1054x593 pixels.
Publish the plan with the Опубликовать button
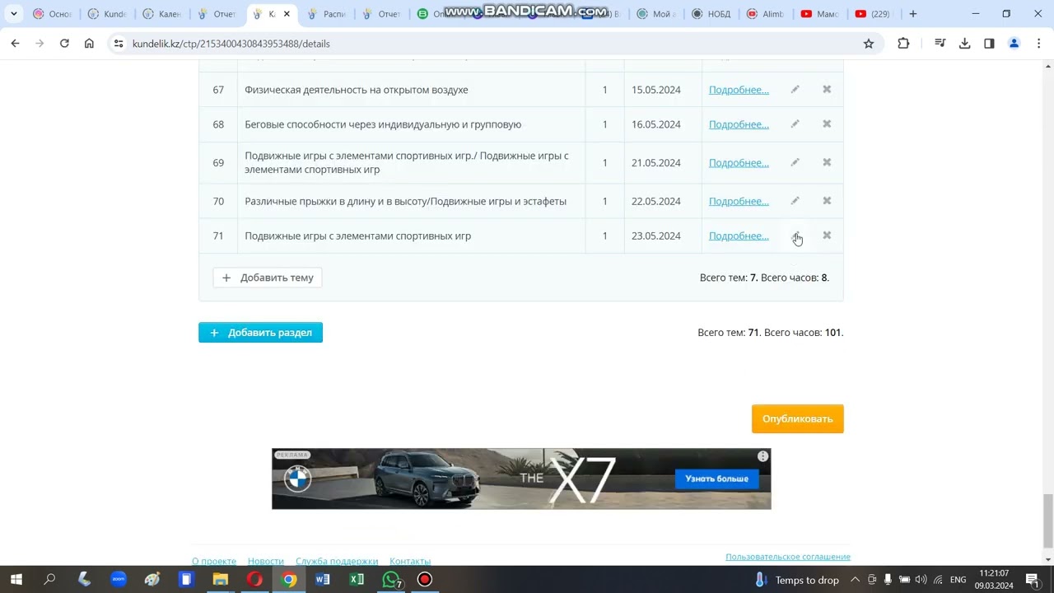coord(797,418)
